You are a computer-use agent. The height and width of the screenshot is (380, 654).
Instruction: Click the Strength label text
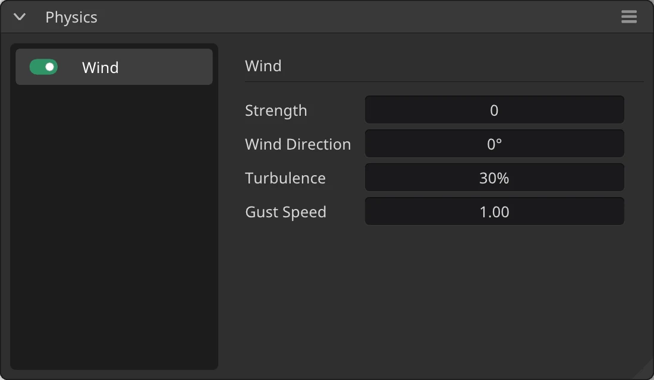(276, 111)
